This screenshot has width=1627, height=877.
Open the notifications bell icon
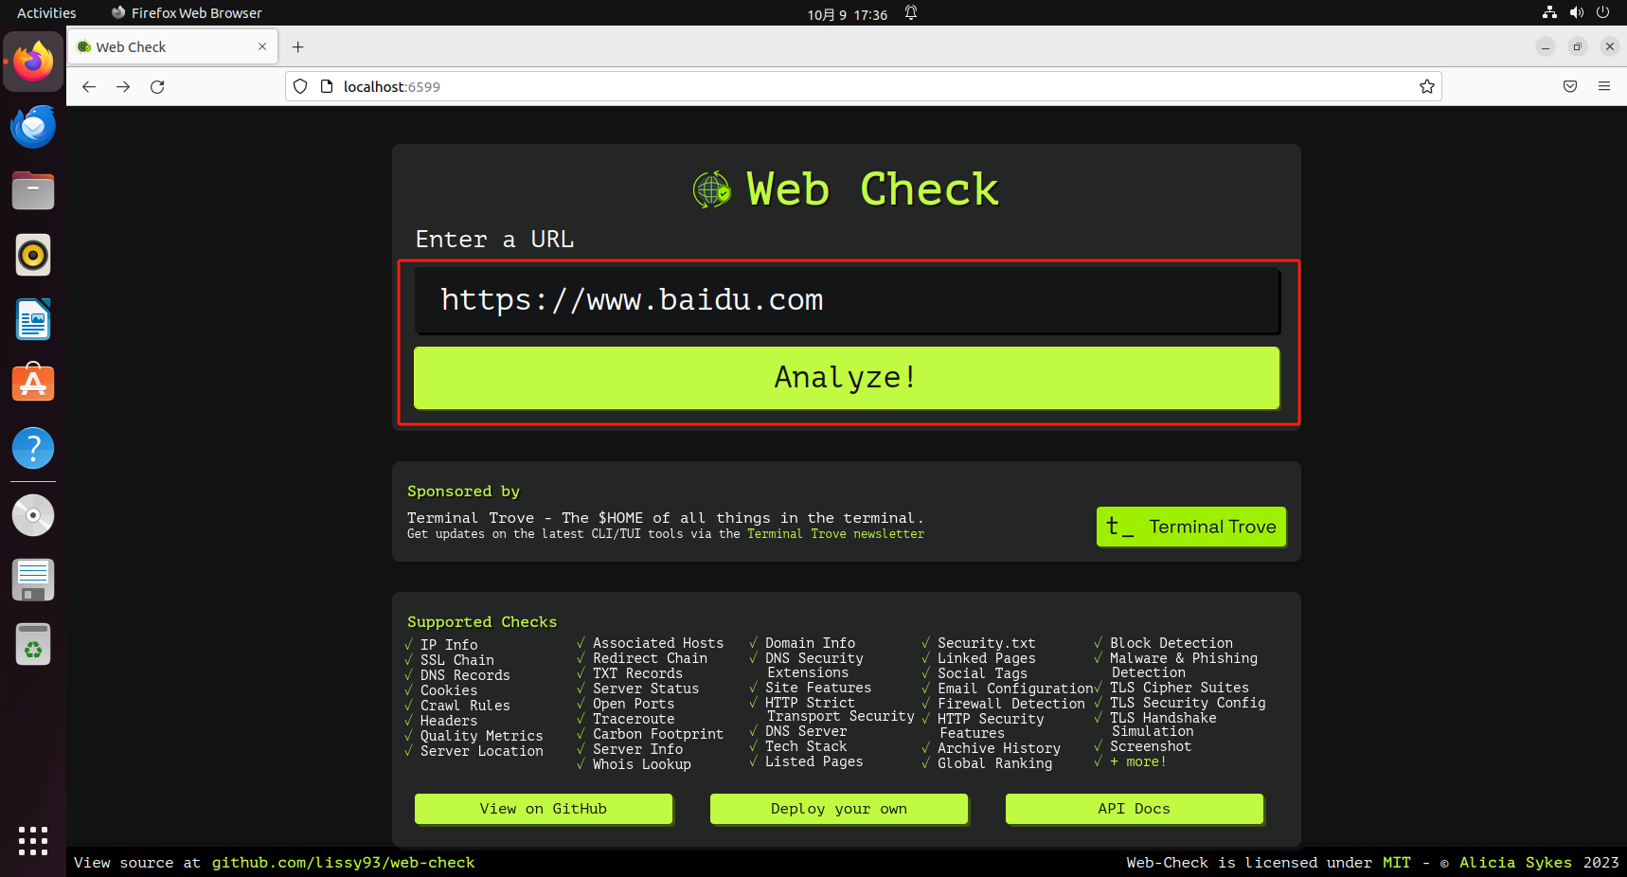pos(911,13)
